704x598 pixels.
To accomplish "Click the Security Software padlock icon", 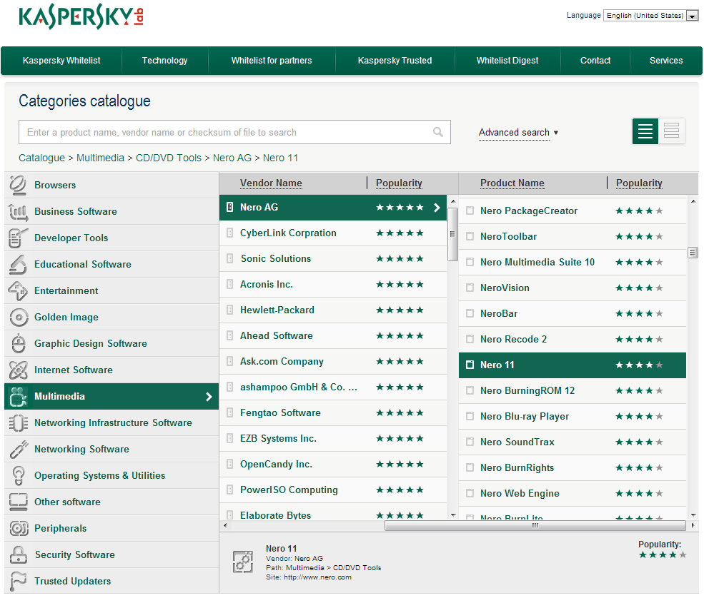I will [x=19, y=555].
